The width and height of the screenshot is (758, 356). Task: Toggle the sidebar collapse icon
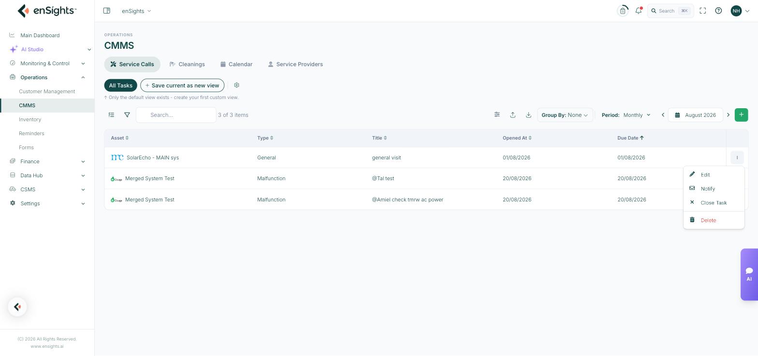[107, 11]
